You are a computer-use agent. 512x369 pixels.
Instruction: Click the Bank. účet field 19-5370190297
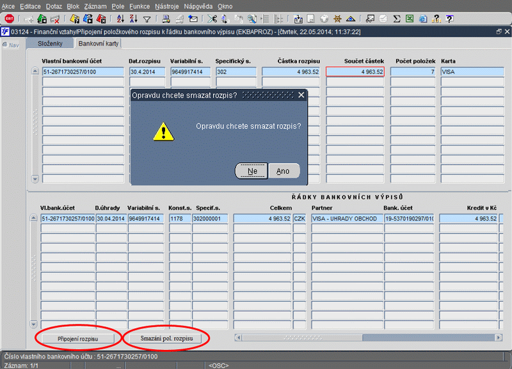point(409,219)
